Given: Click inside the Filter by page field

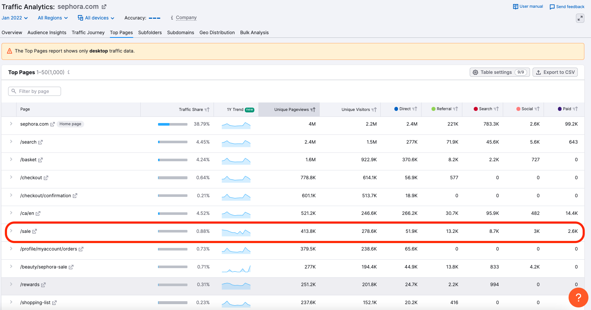Looking at the screenshot, I should point(35,91).
